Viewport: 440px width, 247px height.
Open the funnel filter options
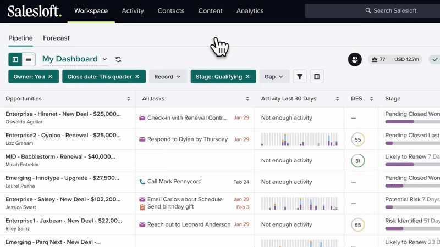299,77
